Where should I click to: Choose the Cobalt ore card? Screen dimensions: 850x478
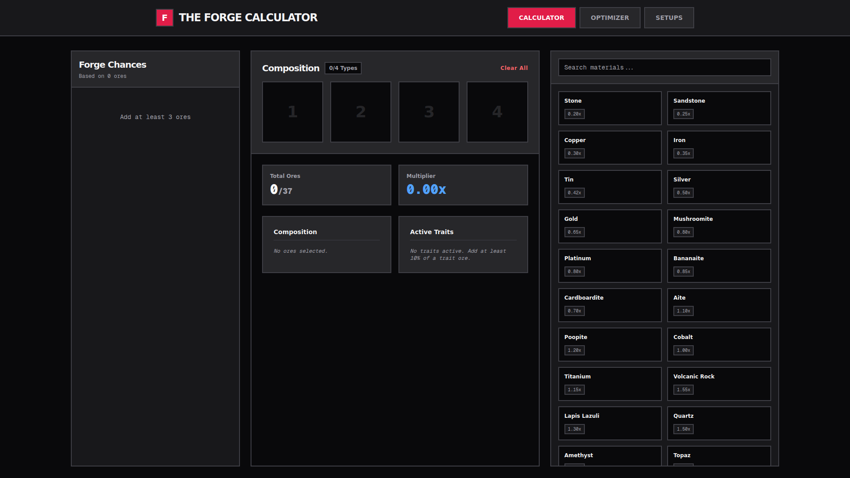click(x=719, y=344)
